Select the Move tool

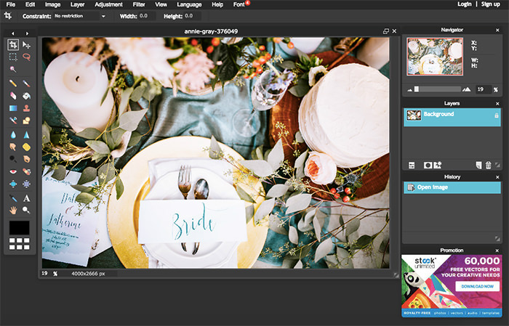point(27,45)
